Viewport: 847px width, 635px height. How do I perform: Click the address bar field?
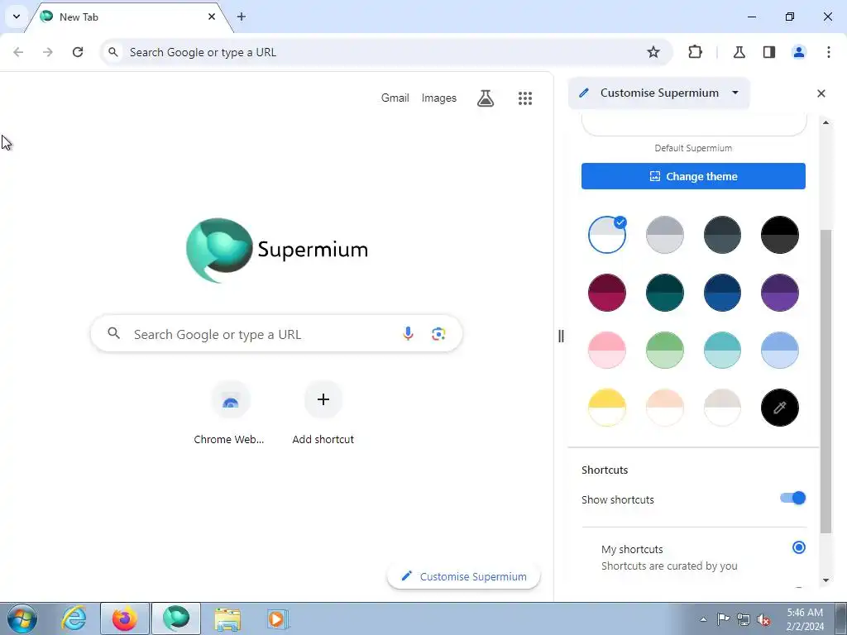[x=386, y=52]
